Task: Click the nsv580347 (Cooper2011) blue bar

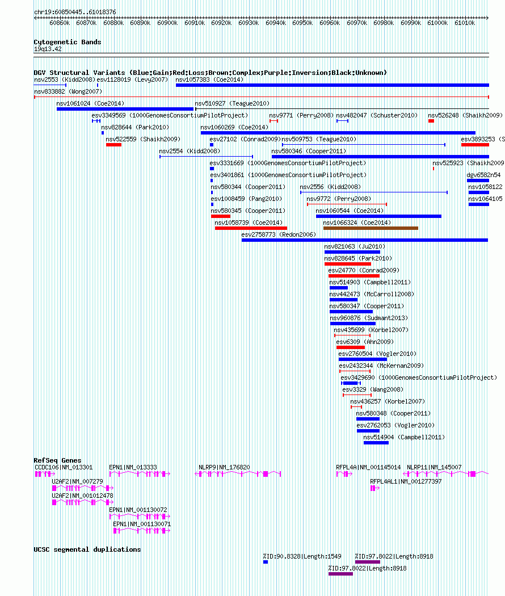Action: [351, 312]
